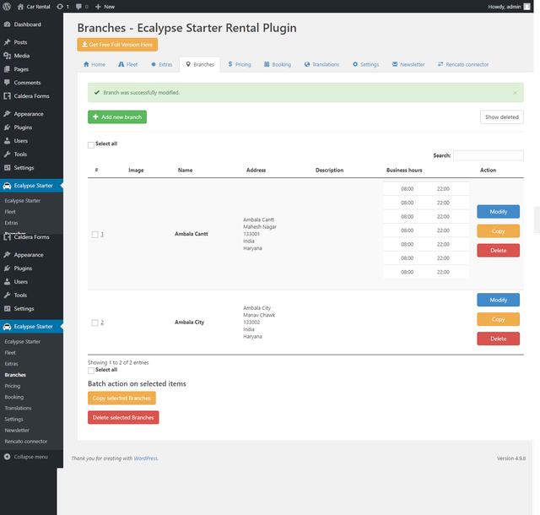540x515 pixels.
Task: Open Pricing in the sidebar submenu
Action: pyautogui.click(x=13, y=386)
